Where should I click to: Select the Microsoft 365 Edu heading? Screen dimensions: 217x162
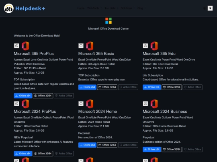tap(159, 54)
